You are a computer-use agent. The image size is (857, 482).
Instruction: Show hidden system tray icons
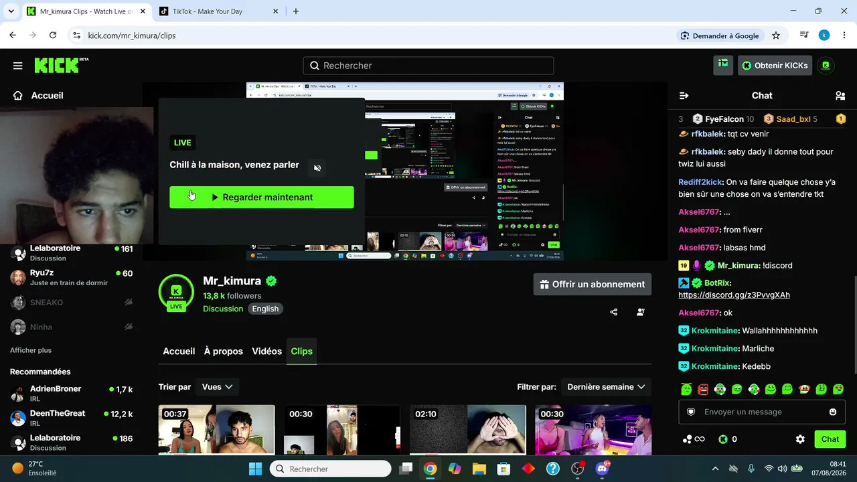[x=715, y=469]
